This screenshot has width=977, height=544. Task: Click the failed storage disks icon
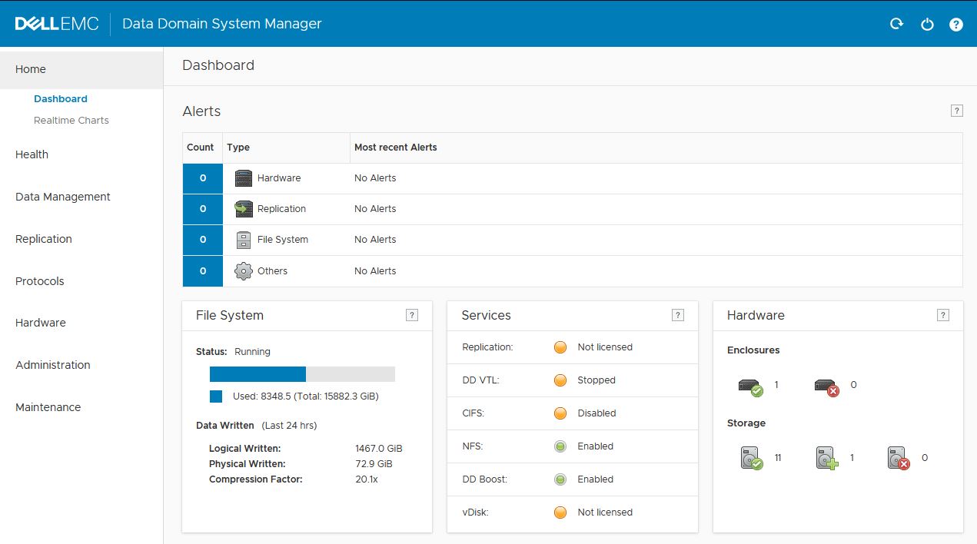point(899,459)
